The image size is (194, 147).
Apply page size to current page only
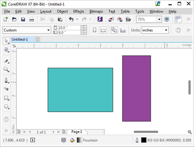pyautogui.click(x=123, y=30)
